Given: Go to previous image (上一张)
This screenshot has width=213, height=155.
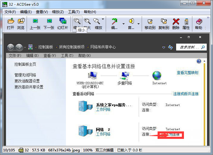Looking at the screenshot, I should click(x=35, y=21).
